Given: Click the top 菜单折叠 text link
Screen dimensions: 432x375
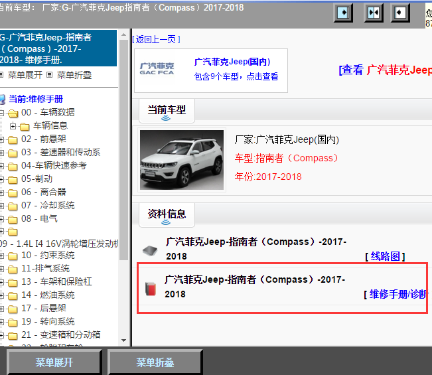Looking at the screenshot, I should (74, 75).
